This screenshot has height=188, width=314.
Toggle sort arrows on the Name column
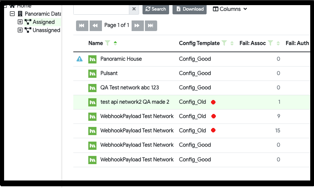pyautogui.click(x=115, y=43)
